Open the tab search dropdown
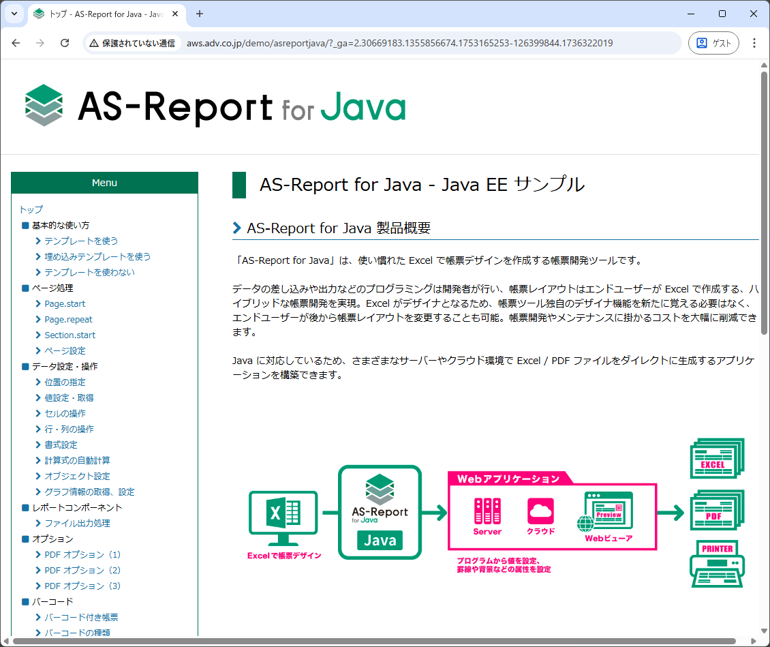The height and width of the screenshot is (647, 770). [x=14, y=14]
